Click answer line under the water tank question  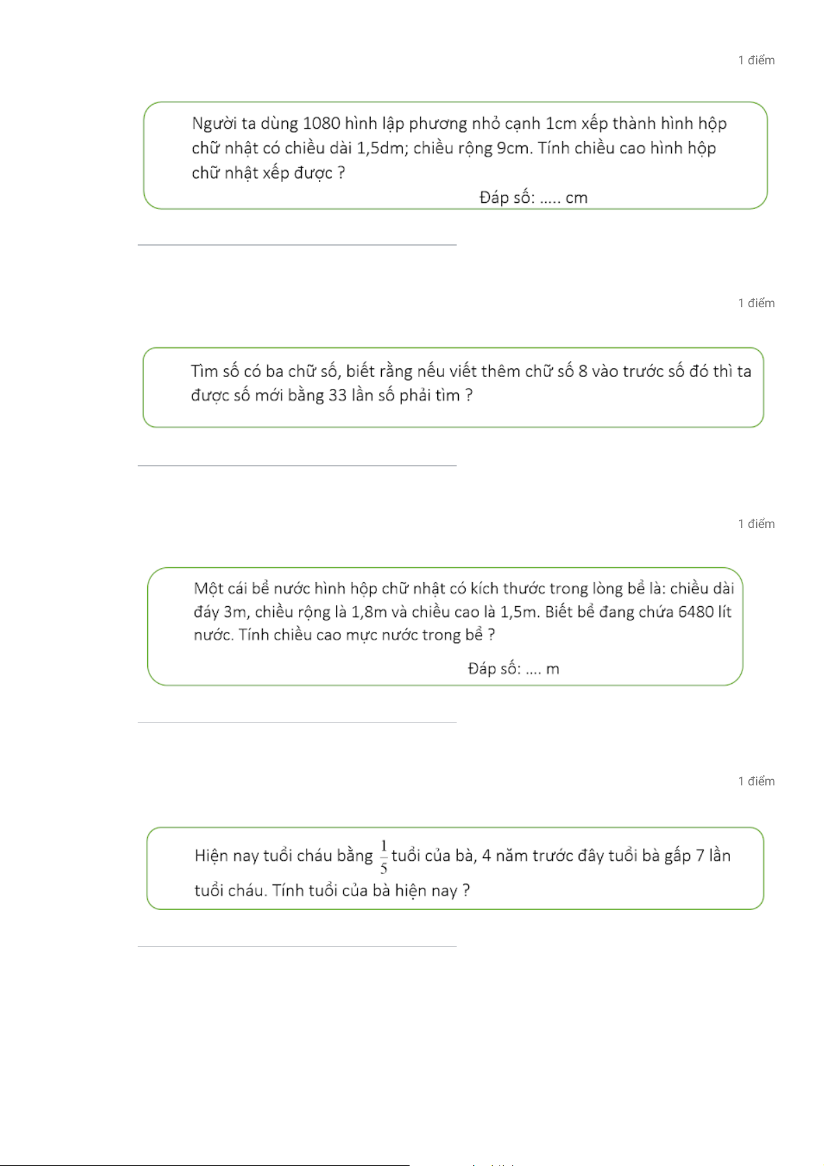[297, 723]
